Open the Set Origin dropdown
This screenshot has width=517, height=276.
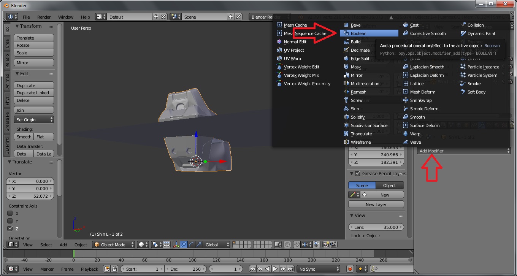tap(34, 120)
